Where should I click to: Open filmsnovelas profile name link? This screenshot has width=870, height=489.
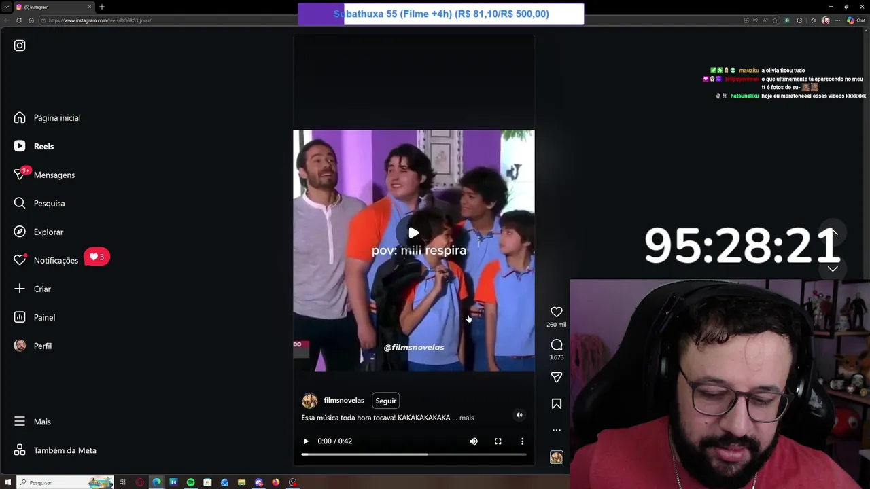[x=344, y=400]
